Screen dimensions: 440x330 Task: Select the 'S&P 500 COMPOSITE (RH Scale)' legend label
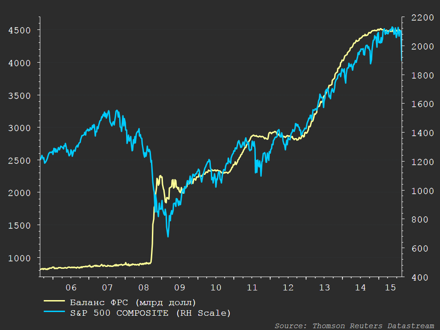click(150, 313)
